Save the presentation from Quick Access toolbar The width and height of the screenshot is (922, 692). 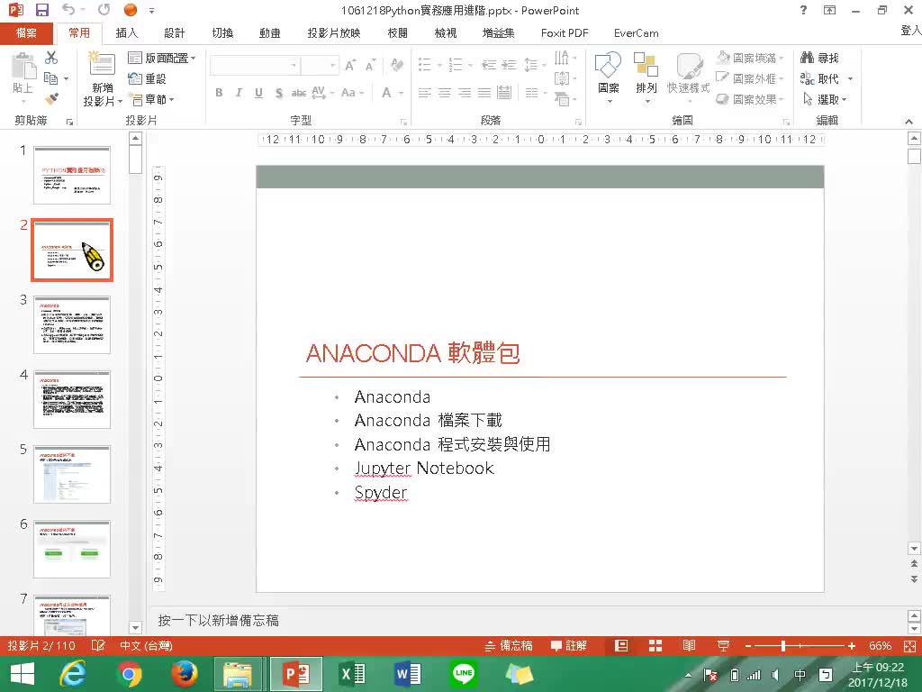42,10
